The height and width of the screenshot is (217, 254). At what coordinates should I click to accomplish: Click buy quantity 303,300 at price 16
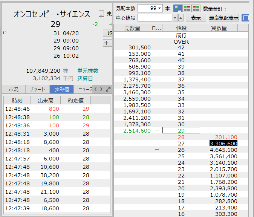(226, 214)
